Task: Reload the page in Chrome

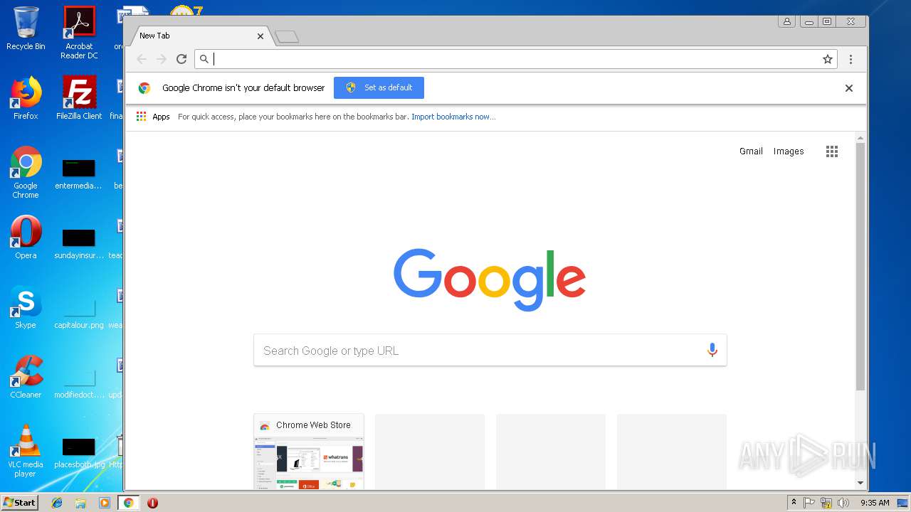Action: point(181,59)
